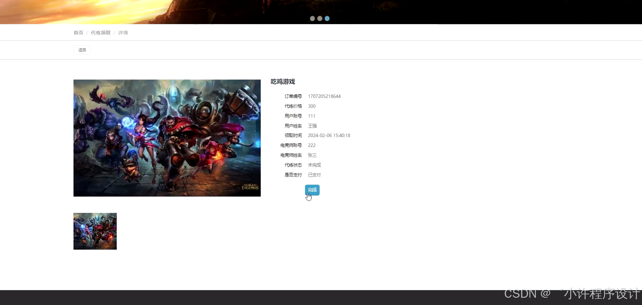Image resolution: width=642 pixels, height=305 pixels.
Task: Select the second carousel dot
Action: (320, 19)
